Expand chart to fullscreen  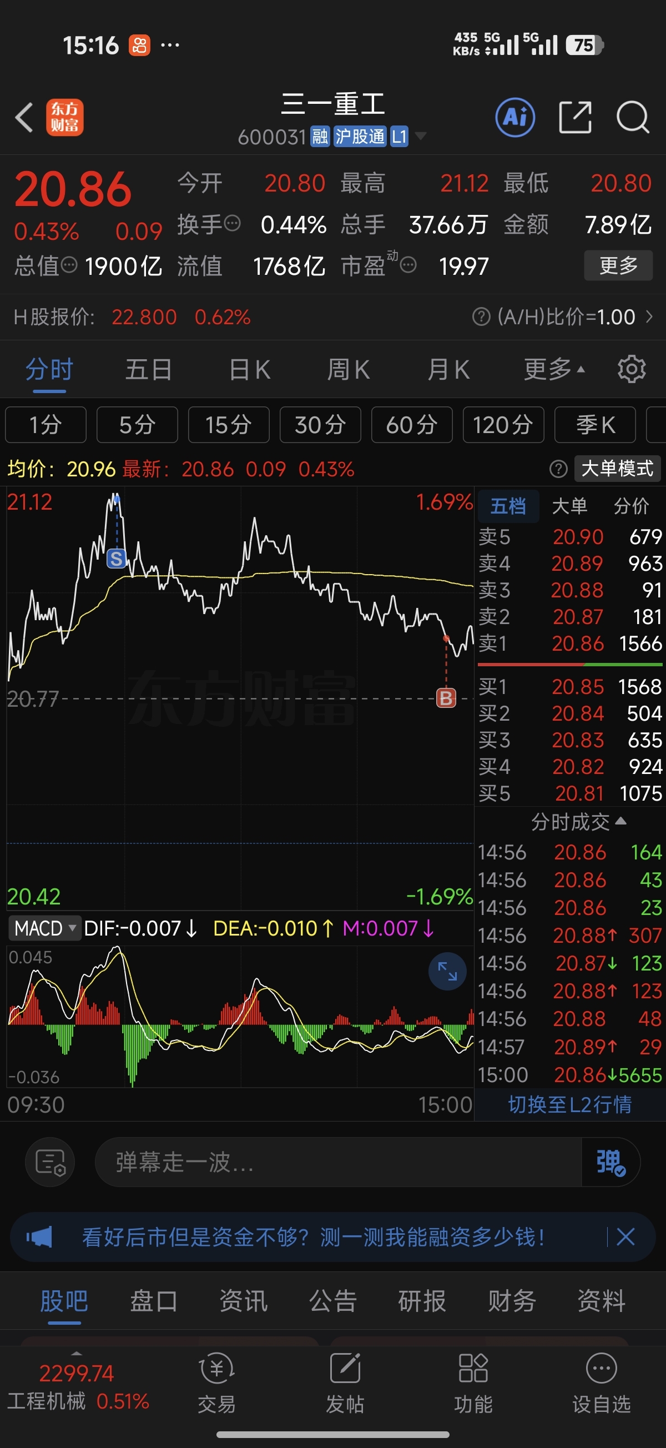pos(447,971)
